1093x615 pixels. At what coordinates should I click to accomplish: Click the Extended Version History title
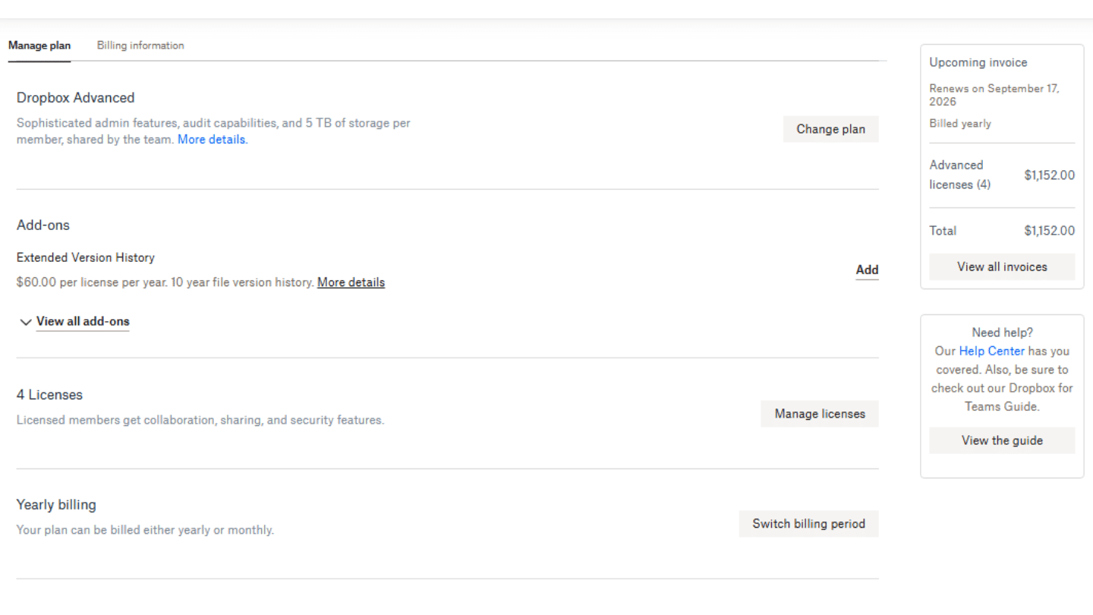86,257
